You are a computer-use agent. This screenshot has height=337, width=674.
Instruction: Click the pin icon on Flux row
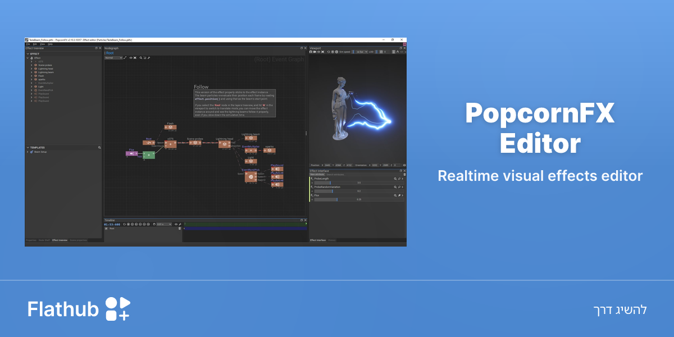tap(399, 195)
